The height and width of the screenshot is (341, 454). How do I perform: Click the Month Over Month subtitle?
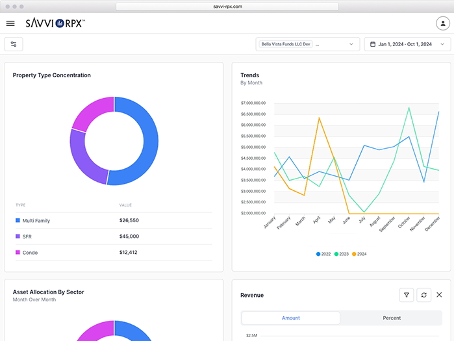point(34,299)
